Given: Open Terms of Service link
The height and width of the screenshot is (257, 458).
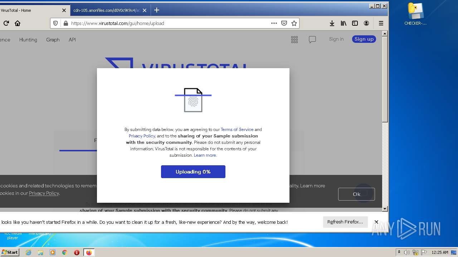Looking at the screenshot, I should coord(237,130).
